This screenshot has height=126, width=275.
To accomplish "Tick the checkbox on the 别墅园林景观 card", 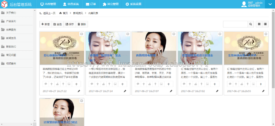I will click(220, 34).
